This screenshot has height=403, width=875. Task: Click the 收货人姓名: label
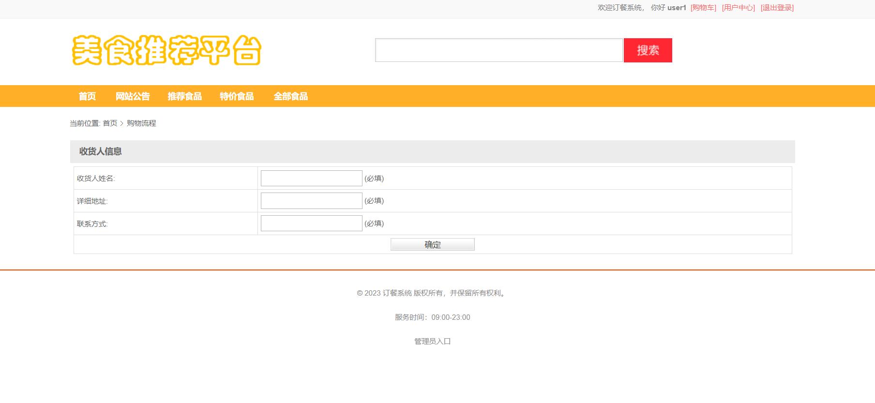(x=96, y=179)
